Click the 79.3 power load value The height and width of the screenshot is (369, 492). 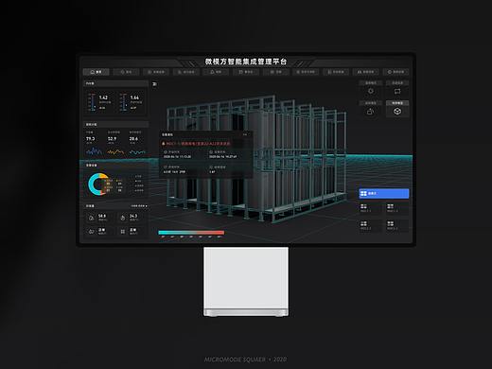pos(90,138)
